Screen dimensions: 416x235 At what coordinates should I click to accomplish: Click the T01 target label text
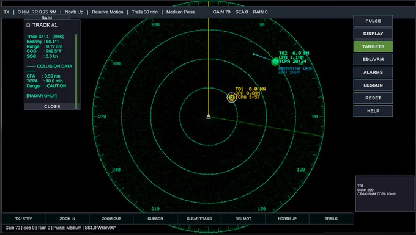[250, 93]
